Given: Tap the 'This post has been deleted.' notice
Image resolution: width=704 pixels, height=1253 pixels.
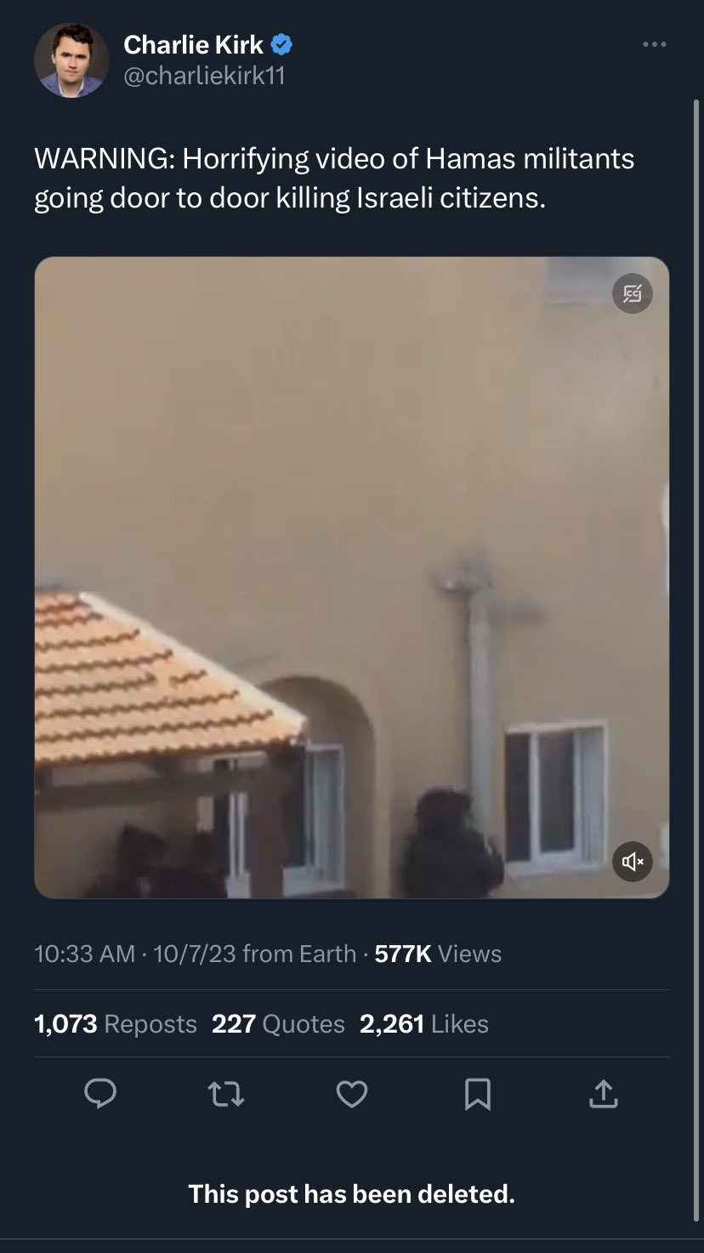Looking at the screenshot, I should pyautogui.click(x=352, y=1194).
